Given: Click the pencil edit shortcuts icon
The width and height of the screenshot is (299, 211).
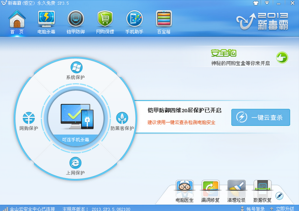Looking at the screenshot, I should coord(279,196).
